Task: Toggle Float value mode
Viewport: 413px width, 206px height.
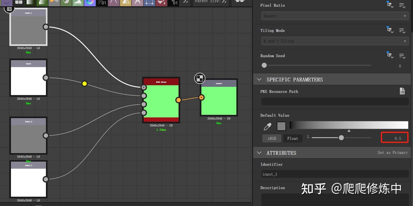Action: (293, 138)
